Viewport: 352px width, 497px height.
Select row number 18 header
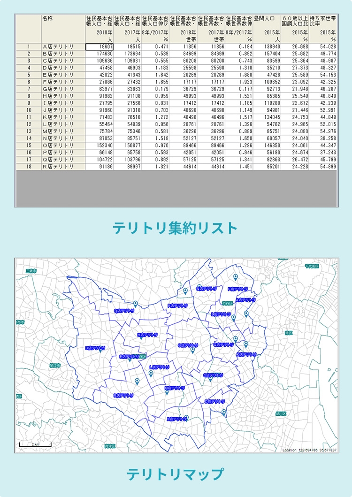[x=29, y=167]
